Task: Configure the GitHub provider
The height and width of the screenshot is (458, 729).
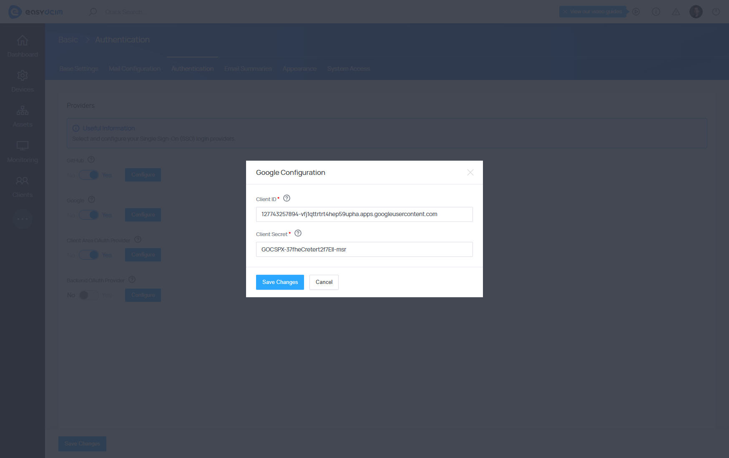Action: 143,175
